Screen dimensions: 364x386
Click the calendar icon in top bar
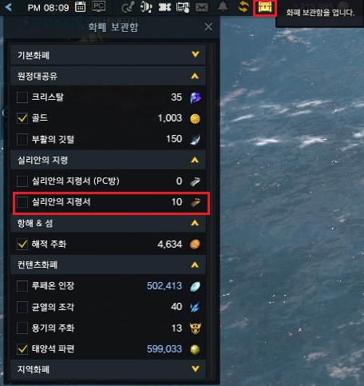[x=80, y=7]
